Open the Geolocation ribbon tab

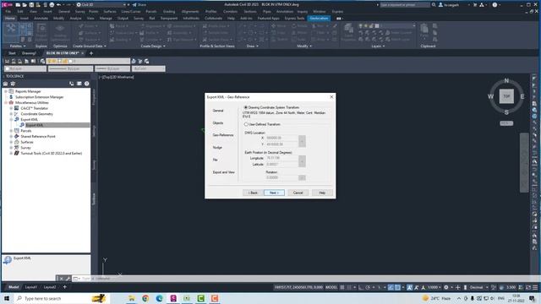click(x=319, y=19)
